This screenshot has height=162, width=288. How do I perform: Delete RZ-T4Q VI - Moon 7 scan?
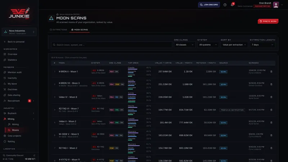[271, 110]
